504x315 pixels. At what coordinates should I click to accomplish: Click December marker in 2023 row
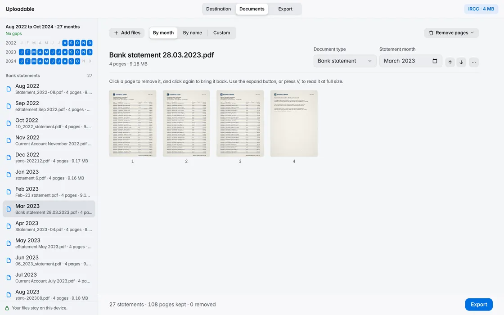coord(90,52)
